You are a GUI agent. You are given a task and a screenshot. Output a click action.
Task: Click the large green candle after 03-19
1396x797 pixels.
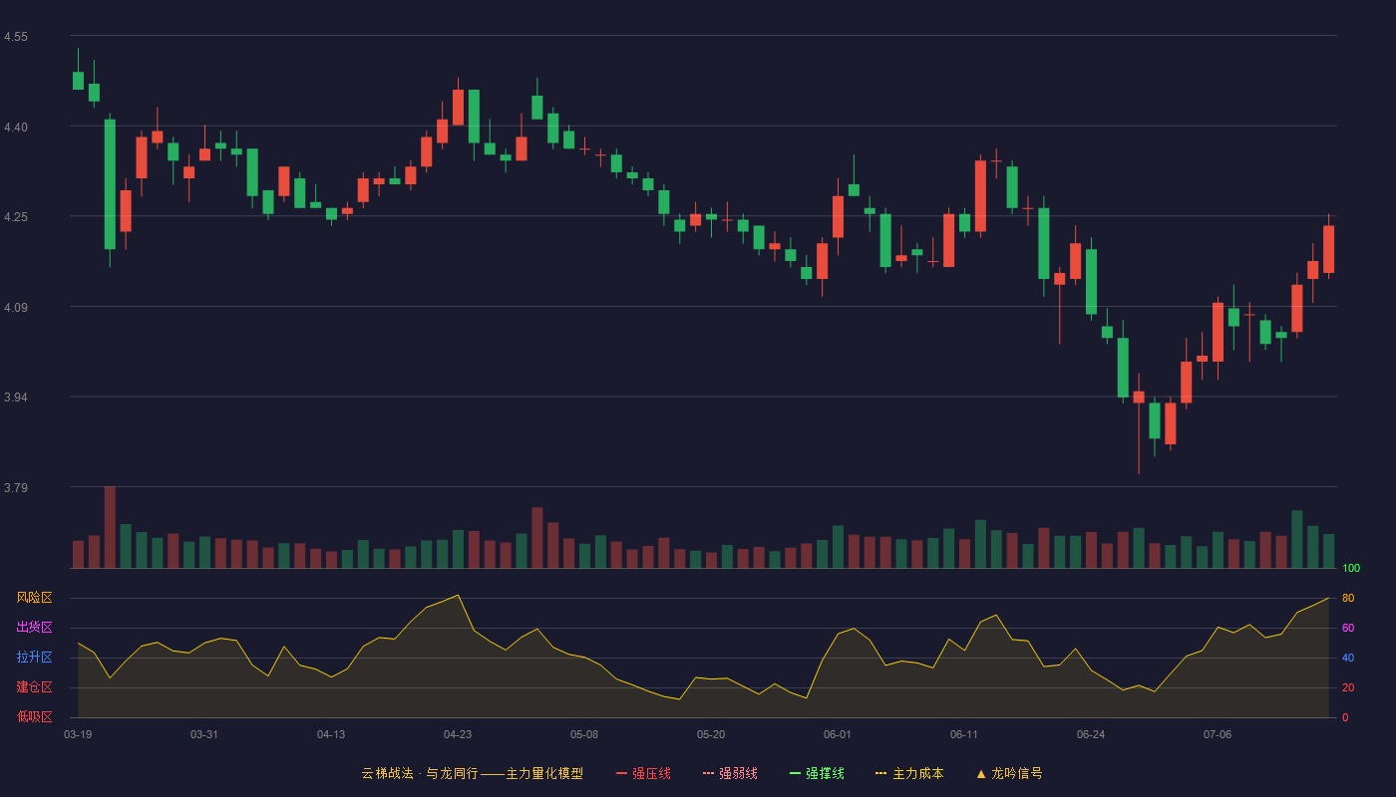(110, 184)
